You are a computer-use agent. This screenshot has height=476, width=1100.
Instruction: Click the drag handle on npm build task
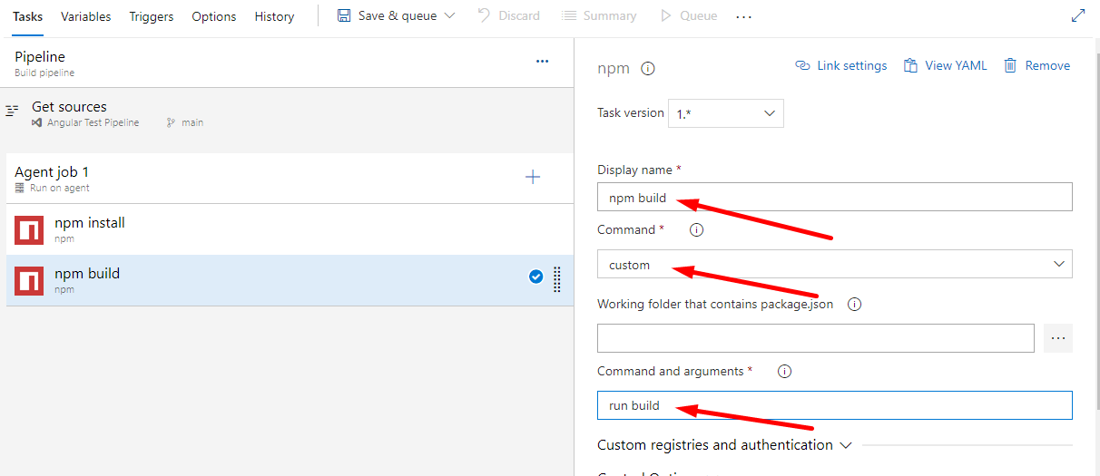[556, 279]
